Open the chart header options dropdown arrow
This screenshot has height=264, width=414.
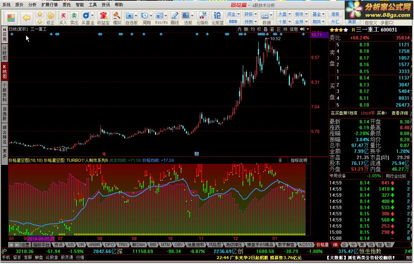308,29
